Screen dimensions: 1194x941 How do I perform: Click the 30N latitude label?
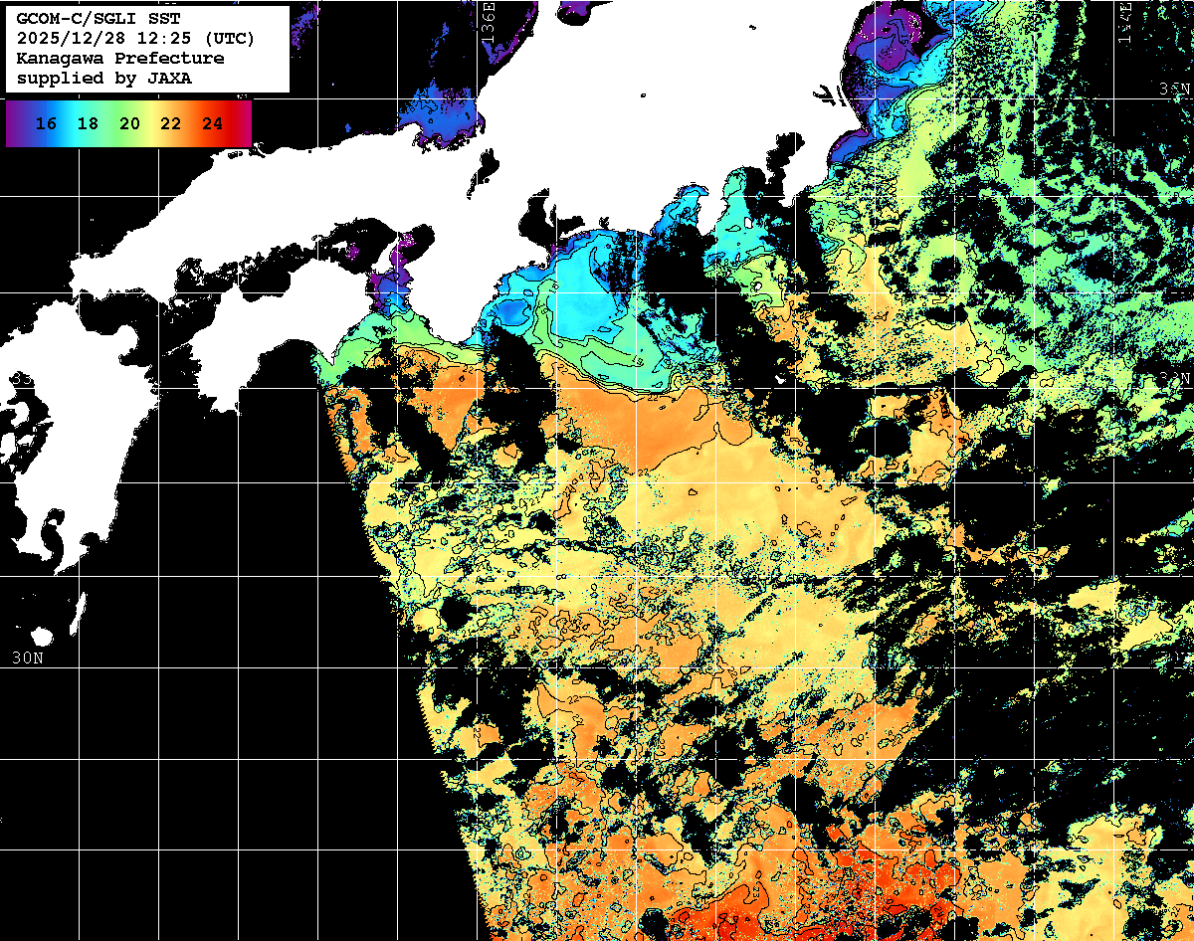coord(27,658)
